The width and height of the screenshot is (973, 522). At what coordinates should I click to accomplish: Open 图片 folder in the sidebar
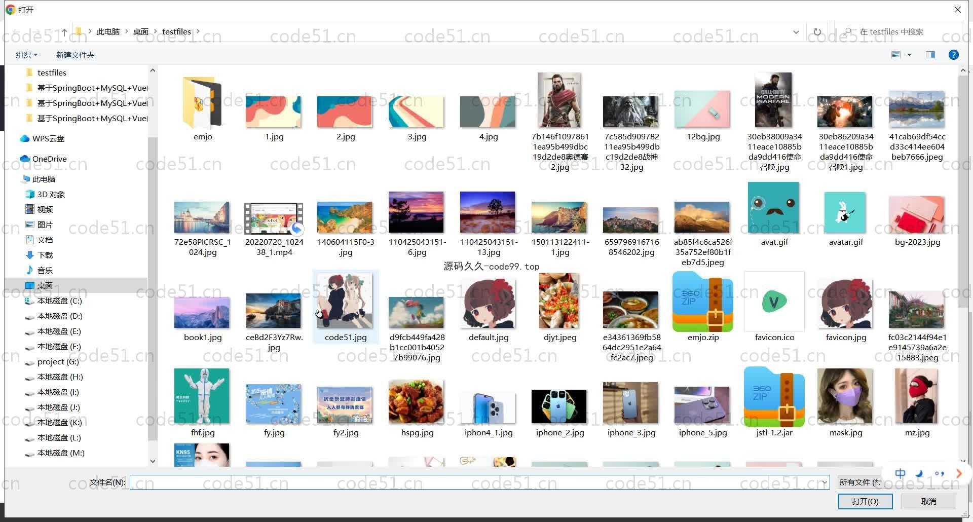pos(45,225)
